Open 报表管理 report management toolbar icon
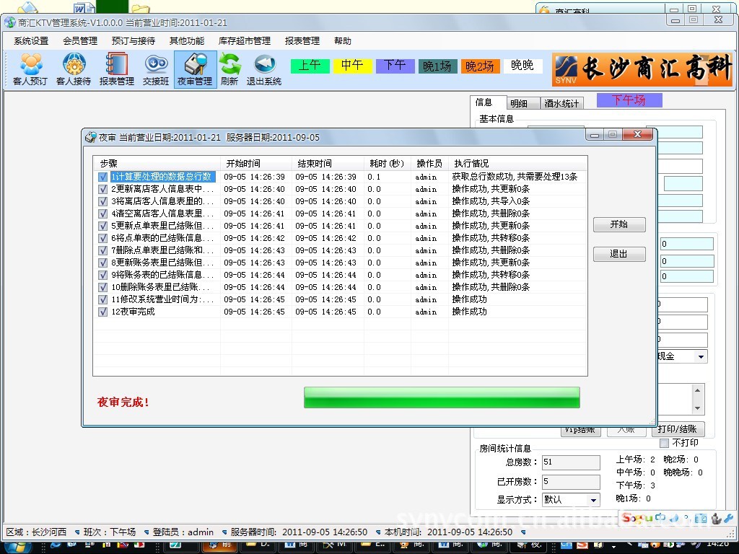This screenshot has width=739, height=554. [116, 69]
